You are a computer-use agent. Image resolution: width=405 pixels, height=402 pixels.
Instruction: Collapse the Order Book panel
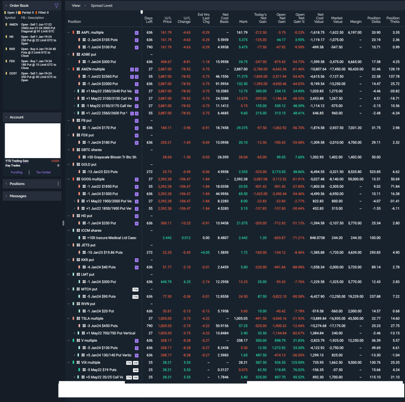tap(6, 6)
